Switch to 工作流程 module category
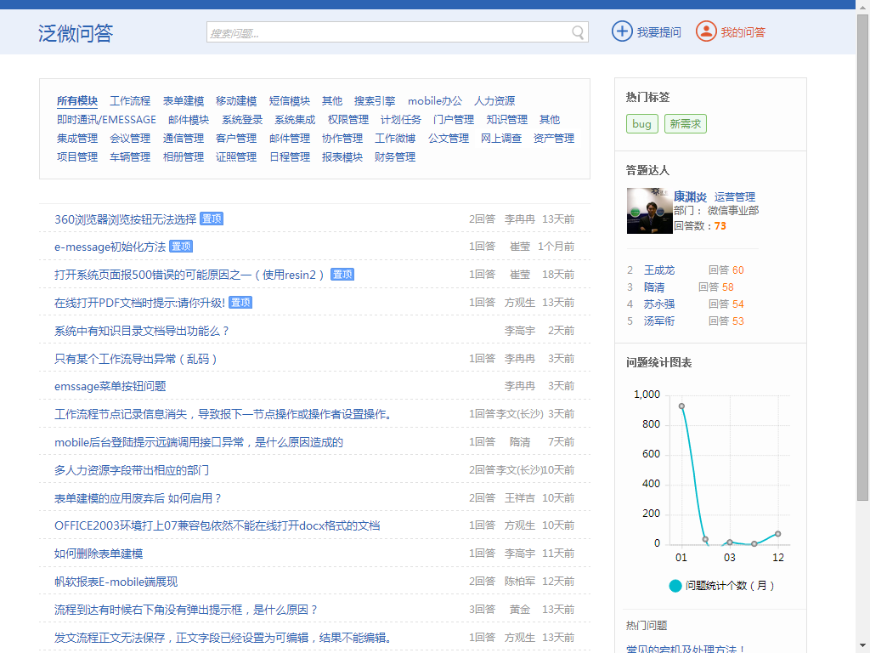The width and height of the screenshot is (870, 653). tap(130, 101)
